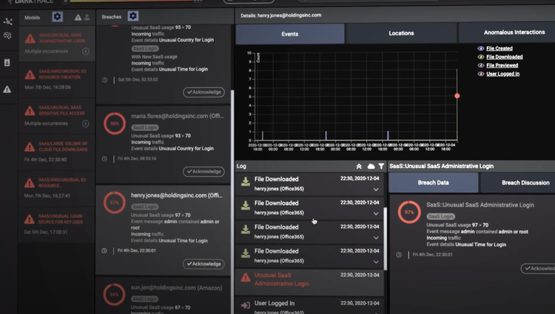Switch to the Locations tab

click(x=401, y=33)
